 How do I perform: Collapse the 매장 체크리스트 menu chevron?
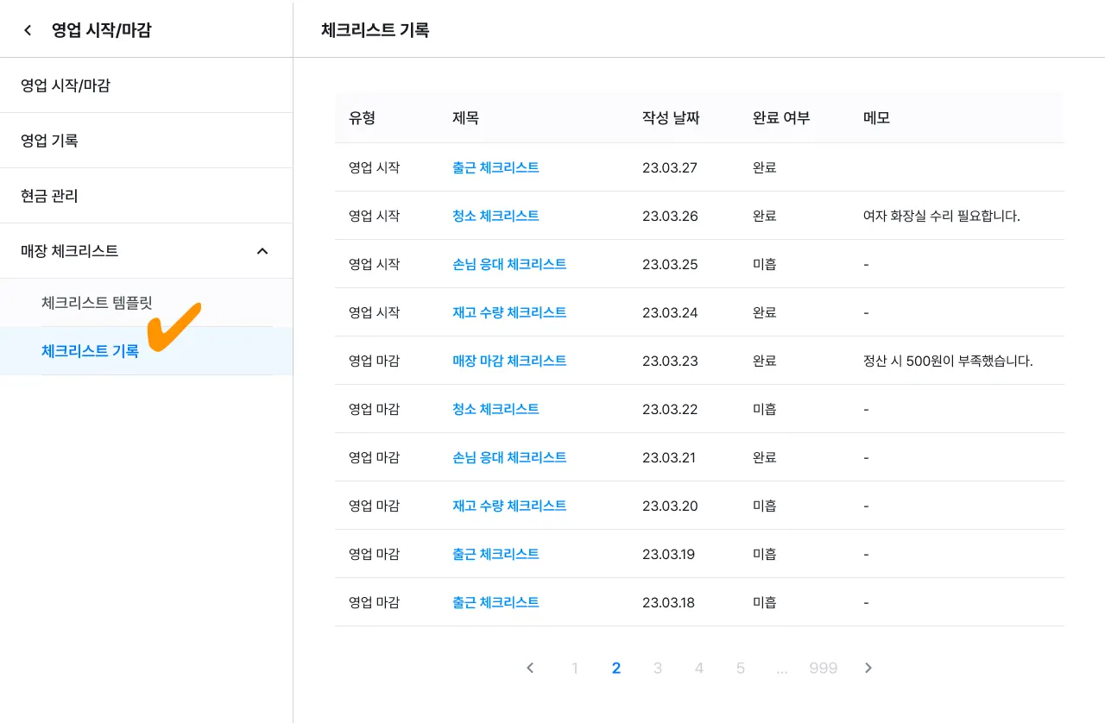pyautogui.click(x=262, y=251)
